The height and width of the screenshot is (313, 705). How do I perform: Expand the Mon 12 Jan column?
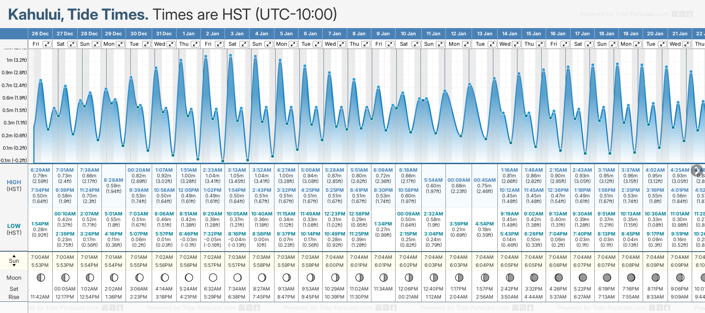tap(466, 44)
